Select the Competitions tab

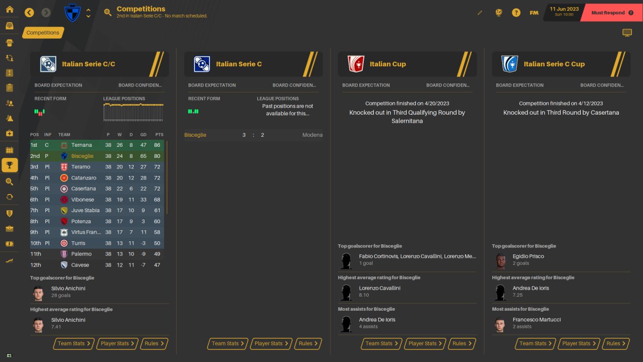point(43,33)
